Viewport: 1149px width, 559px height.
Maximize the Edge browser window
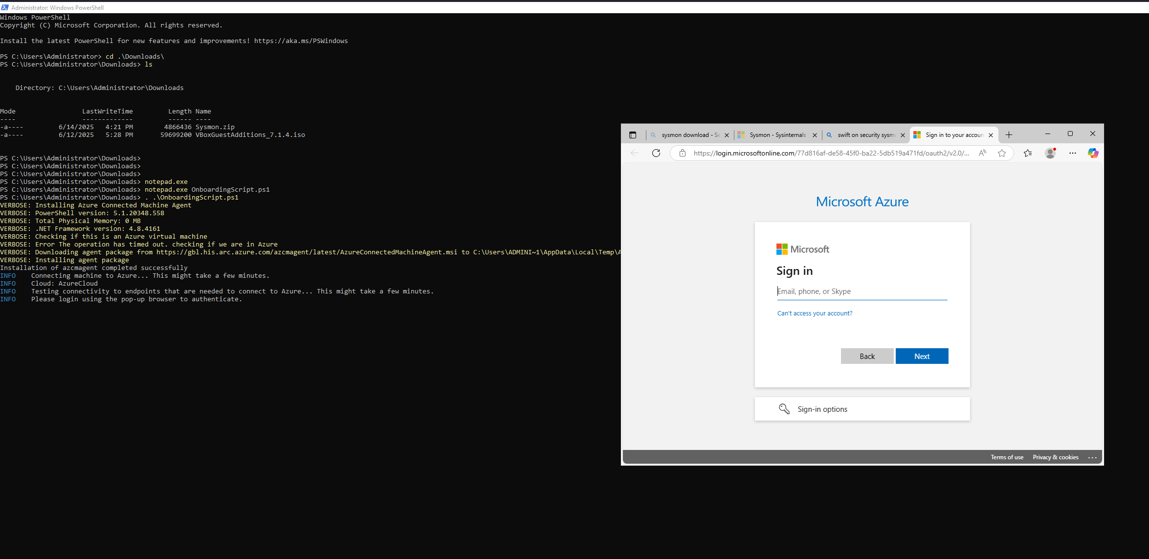(1070, 134)
